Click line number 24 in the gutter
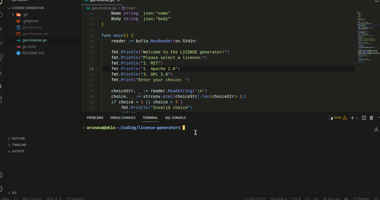Image resolution: width=380 pixels, height=200 pixels. coord(91,69)
